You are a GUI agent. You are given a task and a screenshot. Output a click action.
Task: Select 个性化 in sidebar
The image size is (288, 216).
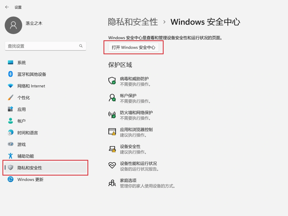(x=45, y=97)
